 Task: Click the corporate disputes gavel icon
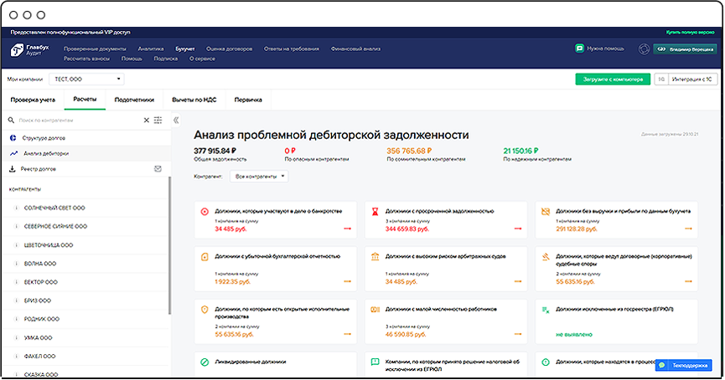click(546, 257)
